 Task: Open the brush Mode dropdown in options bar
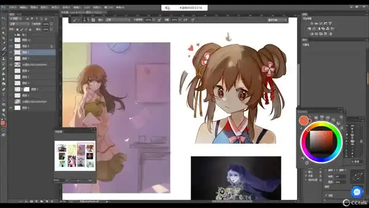(x=118, y=20)
